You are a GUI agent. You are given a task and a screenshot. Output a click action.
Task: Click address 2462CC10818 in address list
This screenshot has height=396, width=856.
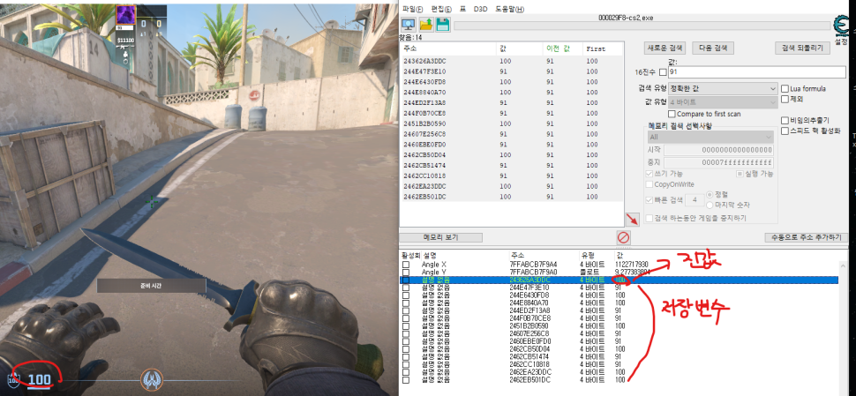[x=529, y=364]
